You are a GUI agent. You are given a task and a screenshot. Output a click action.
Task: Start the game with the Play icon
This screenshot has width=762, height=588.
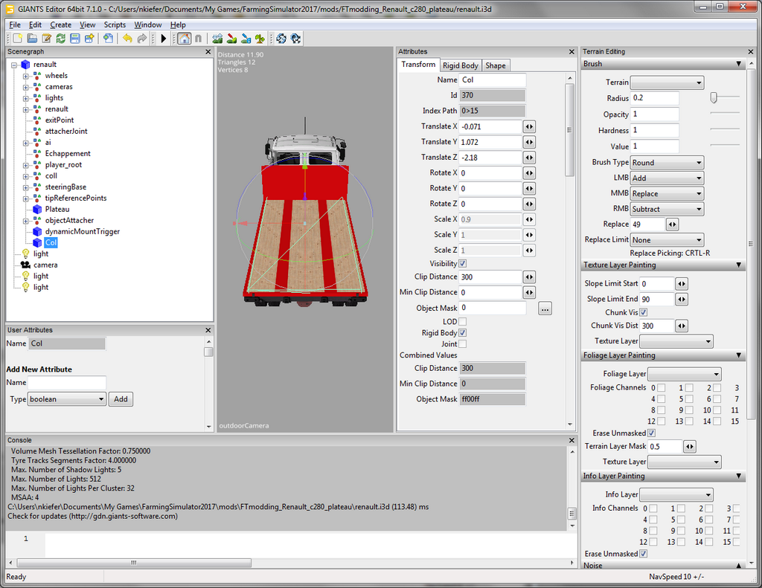coord(164,39)
